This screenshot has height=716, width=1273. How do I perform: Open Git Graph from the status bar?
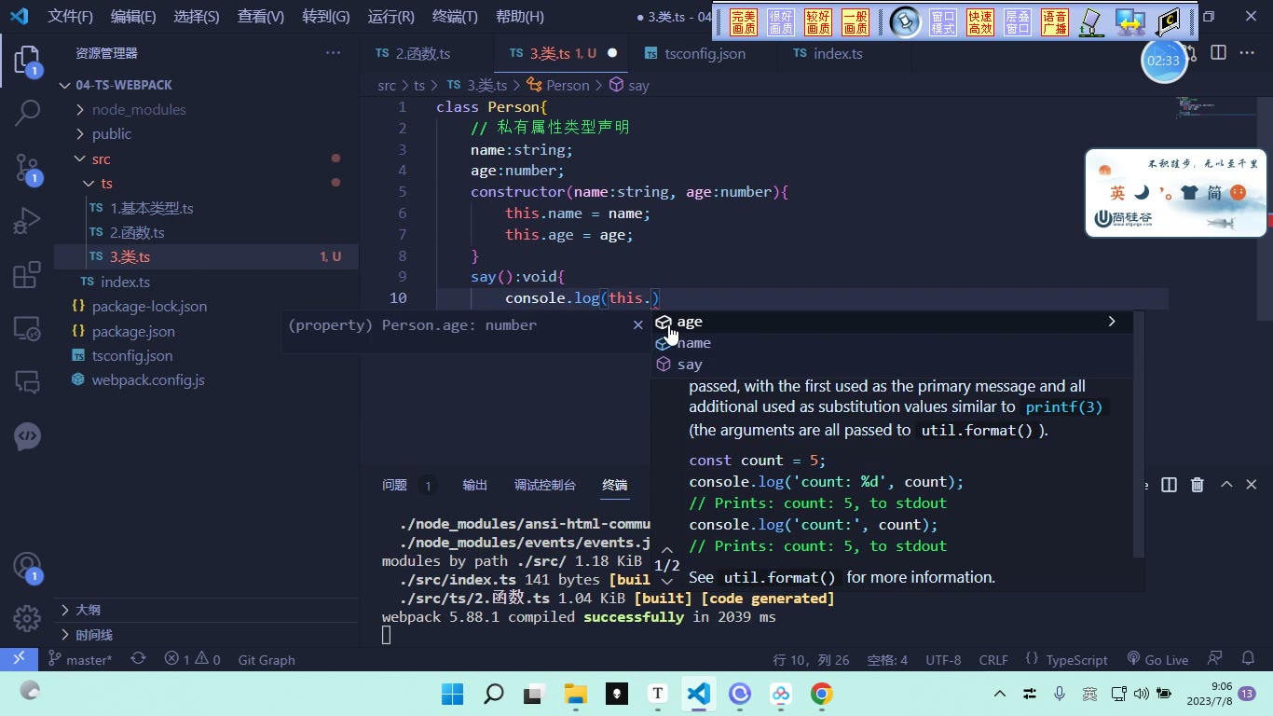[x=267, y=659]
